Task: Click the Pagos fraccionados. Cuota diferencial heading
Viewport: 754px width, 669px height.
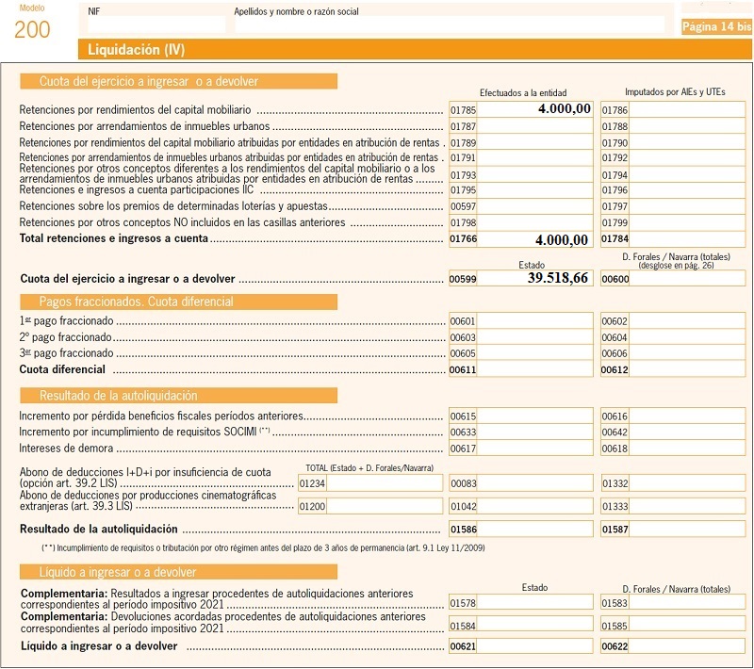Action: [178, 302]
